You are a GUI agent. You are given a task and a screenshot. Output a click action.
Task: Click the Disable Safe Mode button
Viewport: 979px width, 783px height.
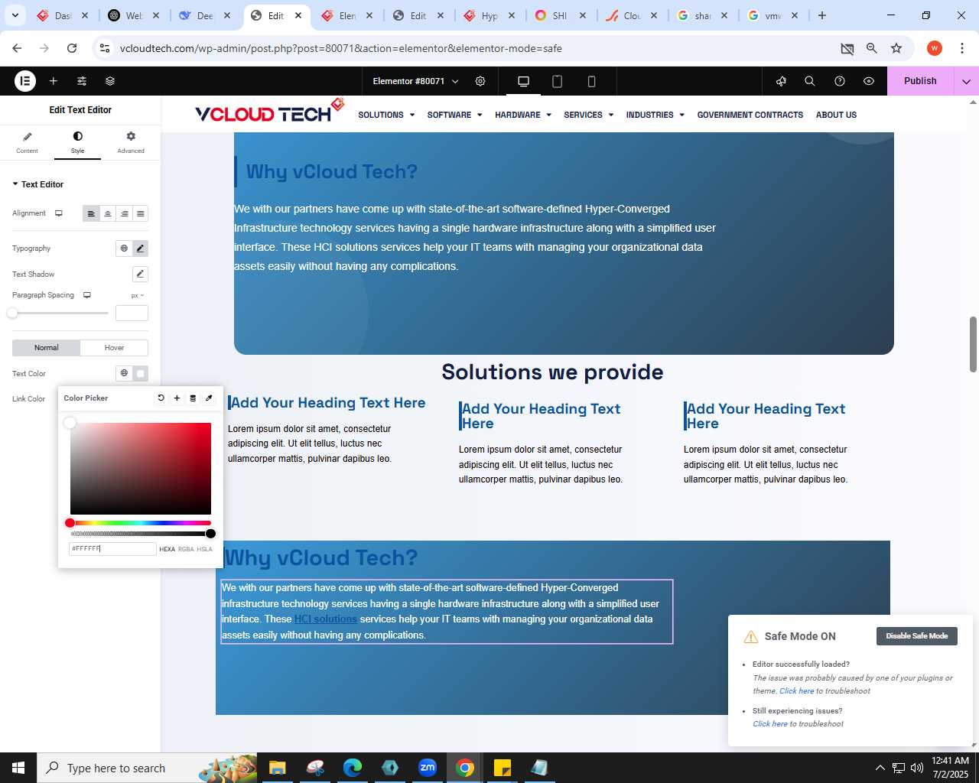click(917, 636)
